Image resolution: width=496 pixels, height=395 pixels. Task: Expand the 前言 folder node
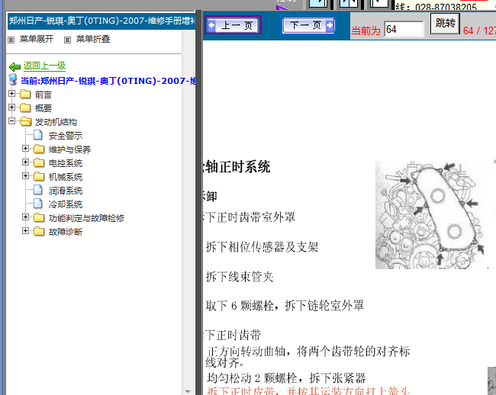click(x=11, y=94)
